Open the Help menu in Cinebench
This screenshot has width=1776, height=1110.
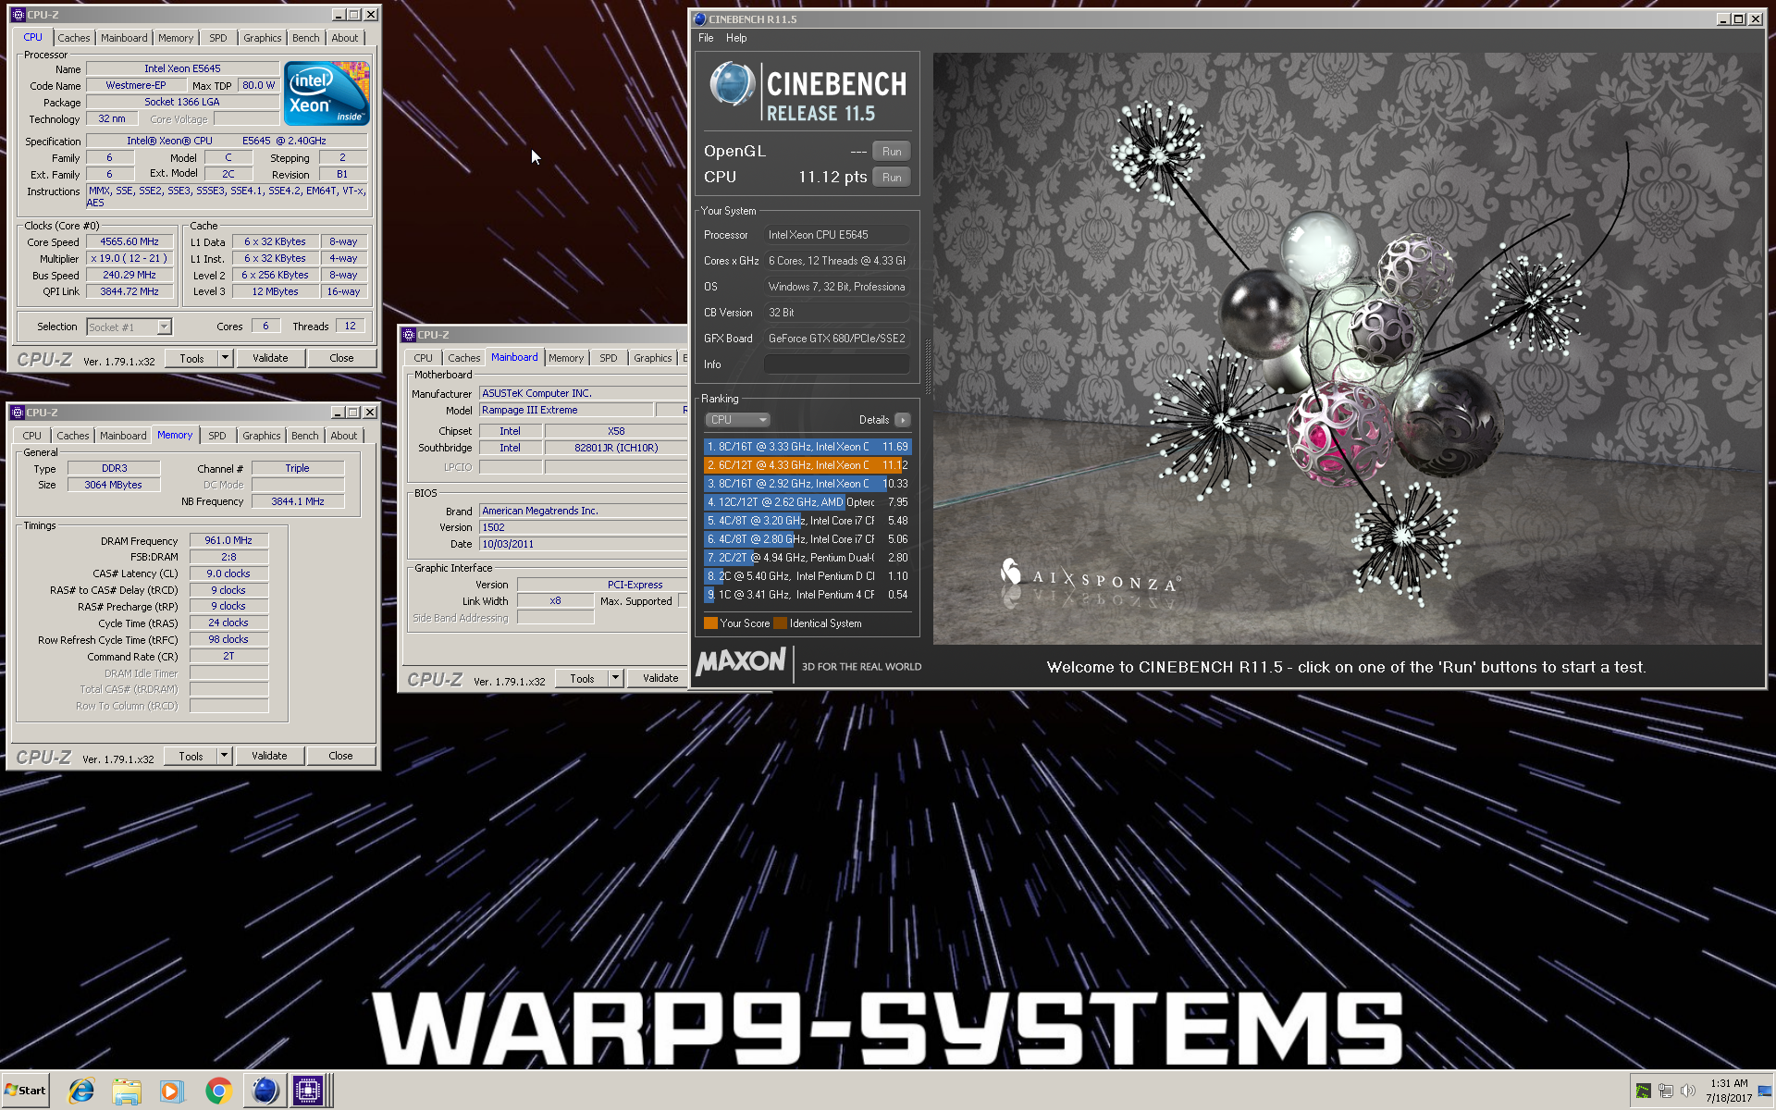click(x=736, y=38)
